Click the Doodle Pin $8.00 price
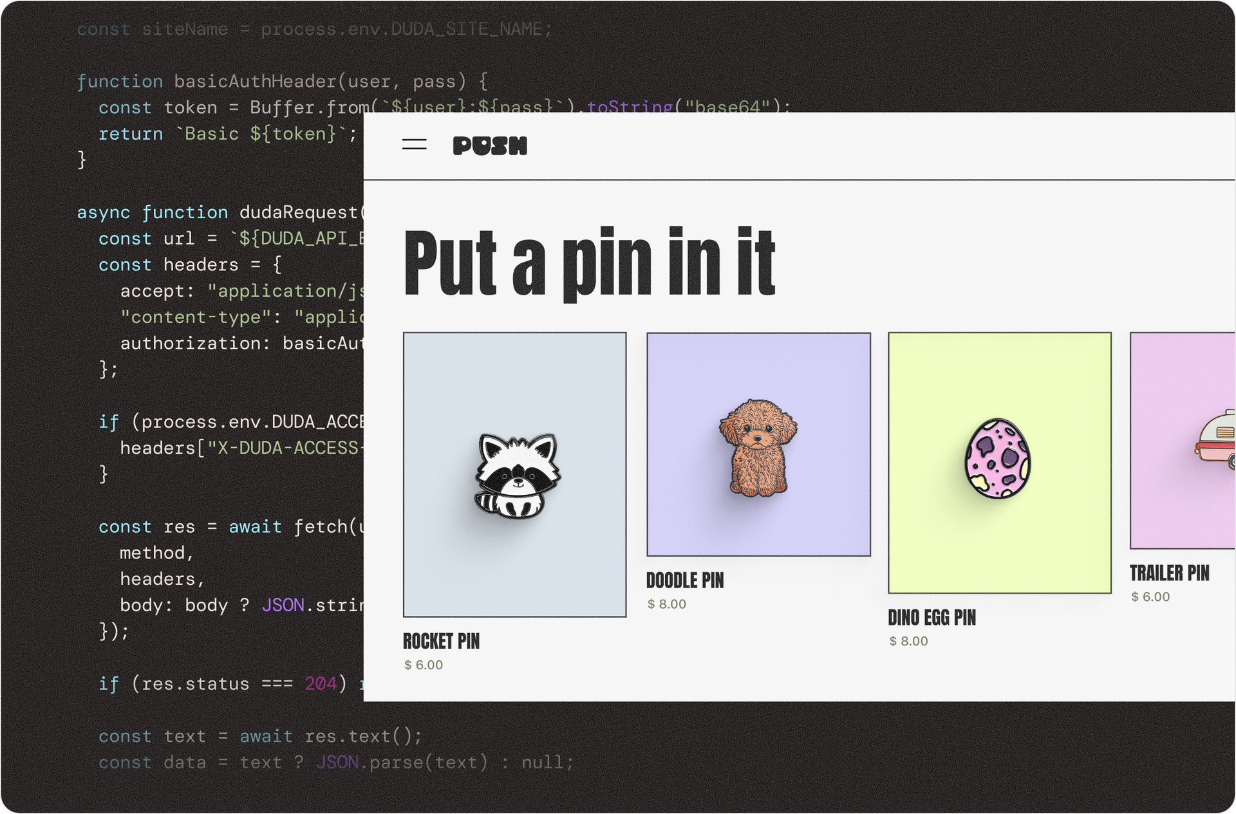The height and width of the screenshot is (814, 1236). tap(667, 604)
